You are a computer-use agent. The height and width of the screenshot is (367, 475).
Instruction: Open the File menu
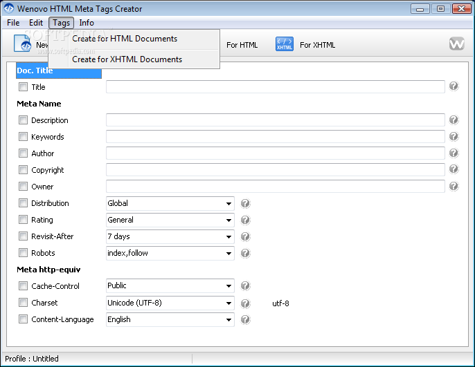13,23
